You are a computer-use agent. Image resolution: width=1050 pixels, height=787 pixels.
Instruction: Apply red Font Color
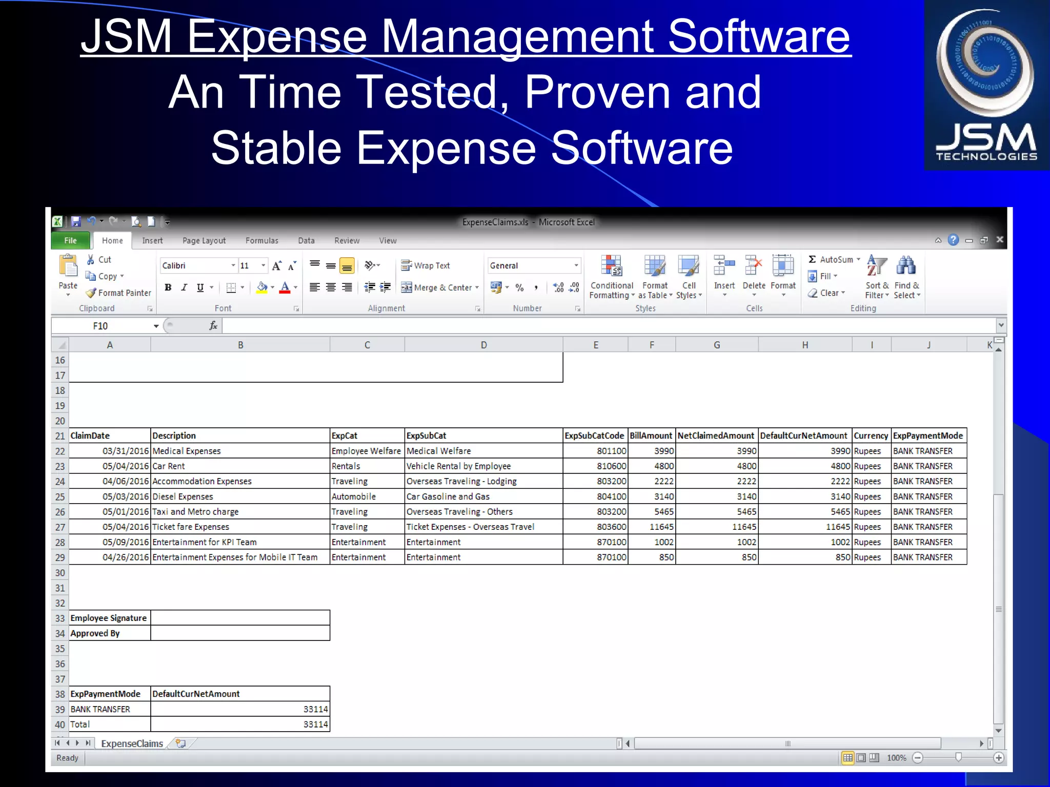[285, 287]
